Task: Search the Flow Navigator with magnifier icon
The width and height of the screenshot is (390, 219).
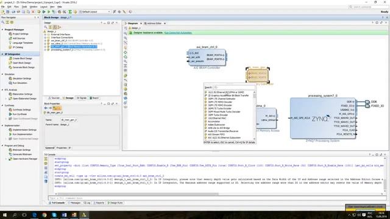Action: [x=3, y=23]
